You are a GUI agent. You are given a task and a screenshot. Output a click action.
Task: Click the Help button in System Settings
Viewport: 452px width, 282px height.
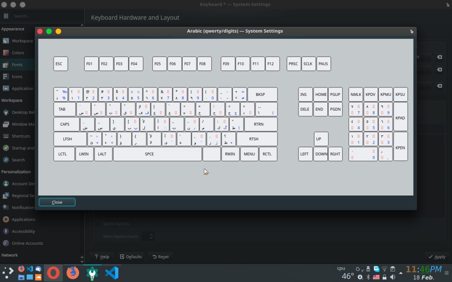coord(102,257)
